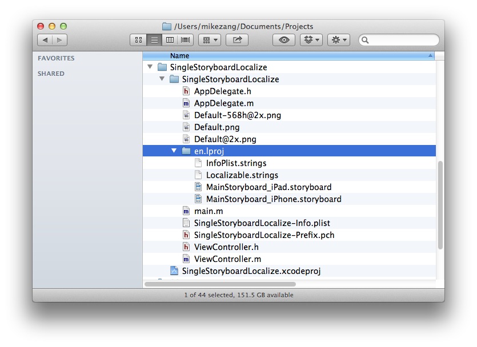The image size is (477, 347).
Task: Click the SingleStoryboardLocalize-Prefix.pch icon
Action: tap(186, 235)
